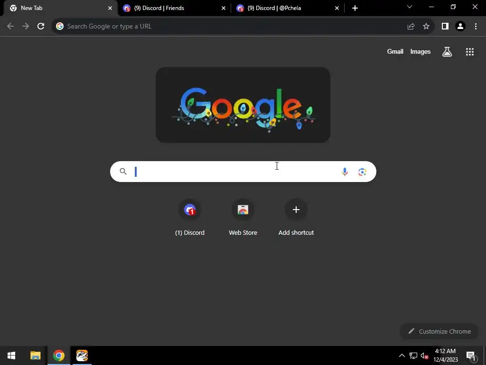Close the Discord @Pchela tab
Screen dimensions: 486x365
tap(337, 8)
